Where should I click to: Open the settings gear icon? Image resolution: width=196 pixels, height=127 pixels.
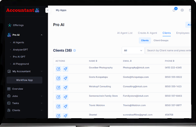182,10
